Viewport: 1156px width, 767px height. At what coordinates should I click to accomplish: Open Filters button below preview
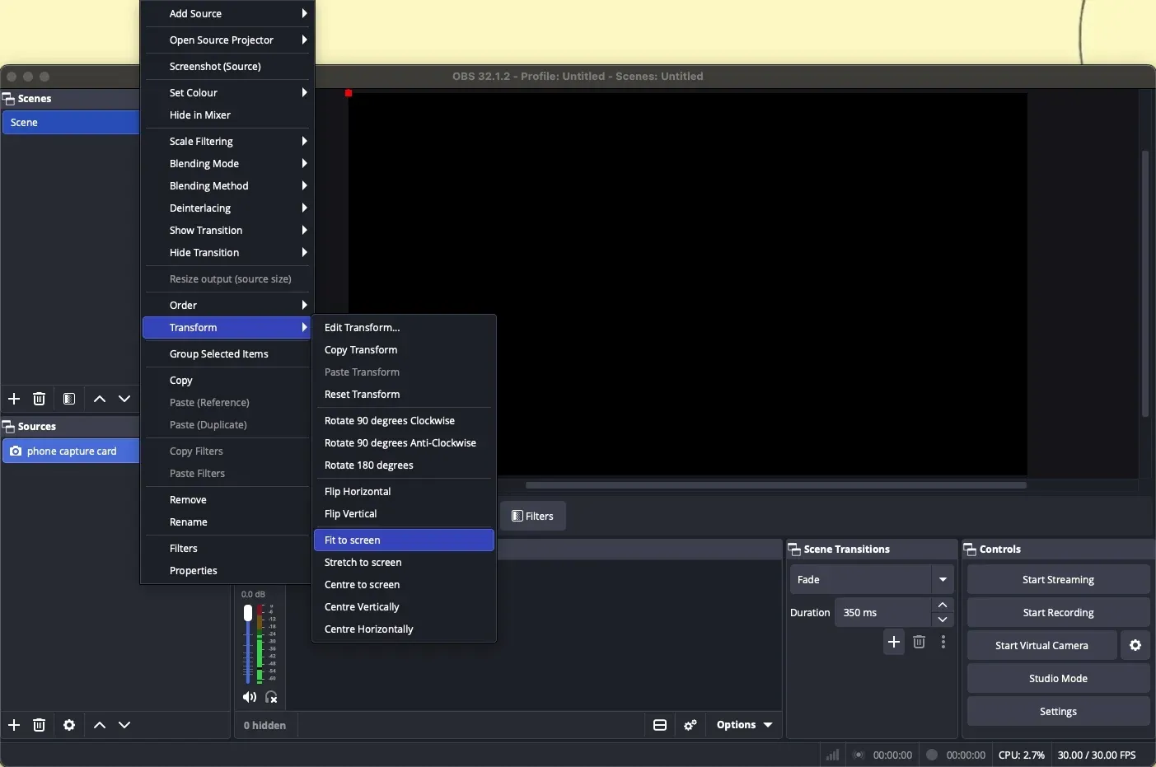pos(533,517)
